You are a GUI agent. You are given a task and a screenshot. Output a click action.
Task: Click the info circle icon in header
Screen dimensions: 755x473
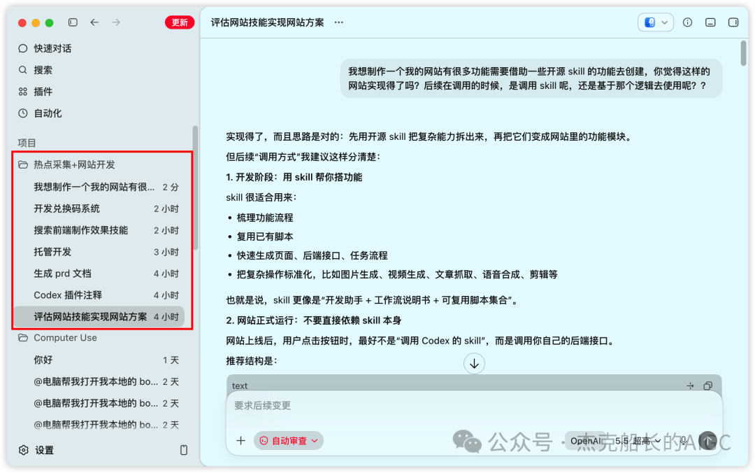coord(688,22)
